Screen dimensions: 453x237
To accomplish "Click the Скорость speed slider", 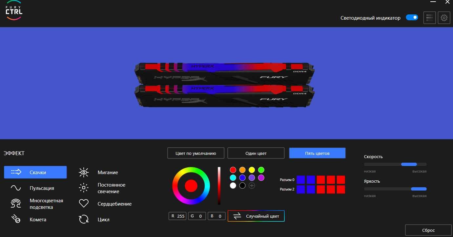I will coord(395,164).
